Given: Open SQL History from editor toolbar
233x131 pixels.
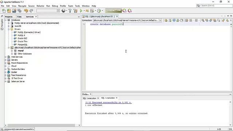Looking at the screenshot, I should (x=178, y=20).
